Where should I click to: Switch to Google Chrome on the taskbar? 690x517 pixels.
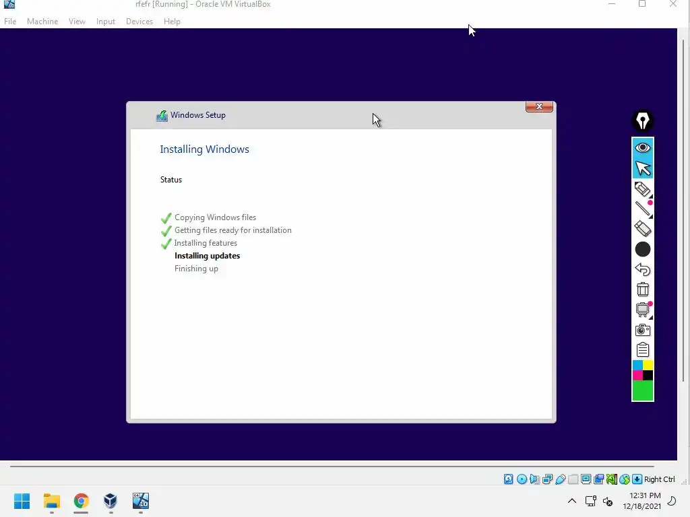click(81, 501)
